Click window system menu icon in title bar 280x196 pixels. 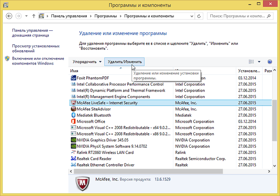pos(6,5)
